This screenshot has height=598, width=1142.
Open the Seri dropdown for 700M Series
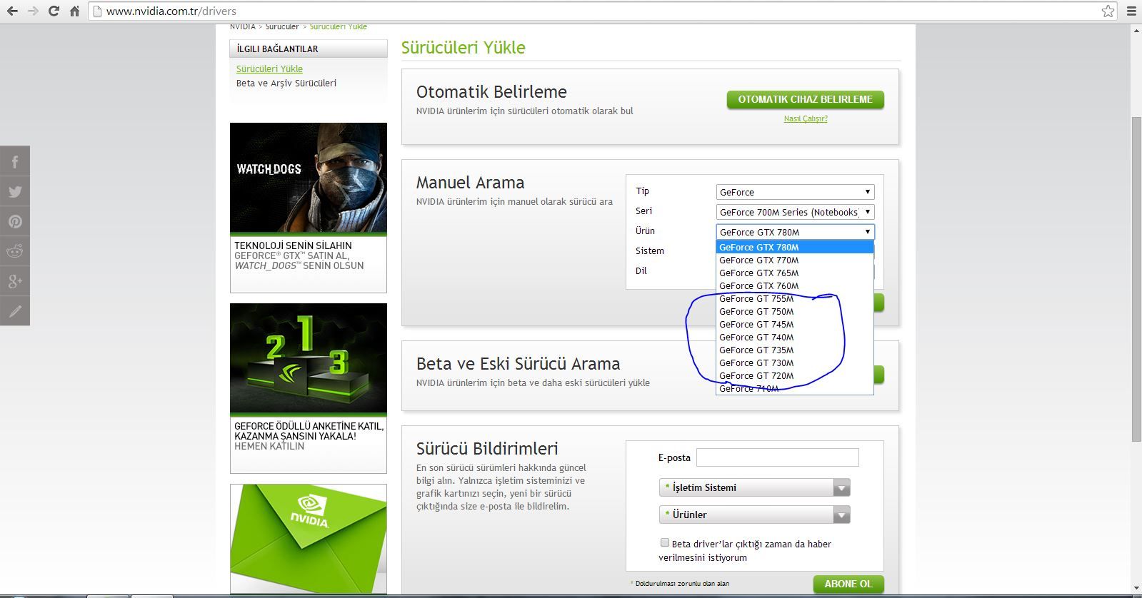[x=796, y=212]
